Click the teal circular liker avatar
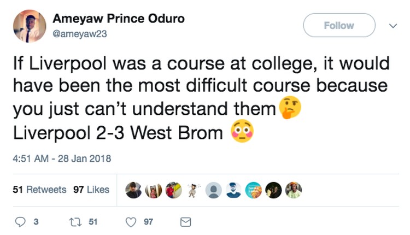 pos(254,190)
